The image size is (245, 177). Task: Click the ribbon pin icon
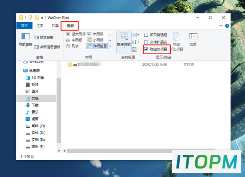point(221,26)
